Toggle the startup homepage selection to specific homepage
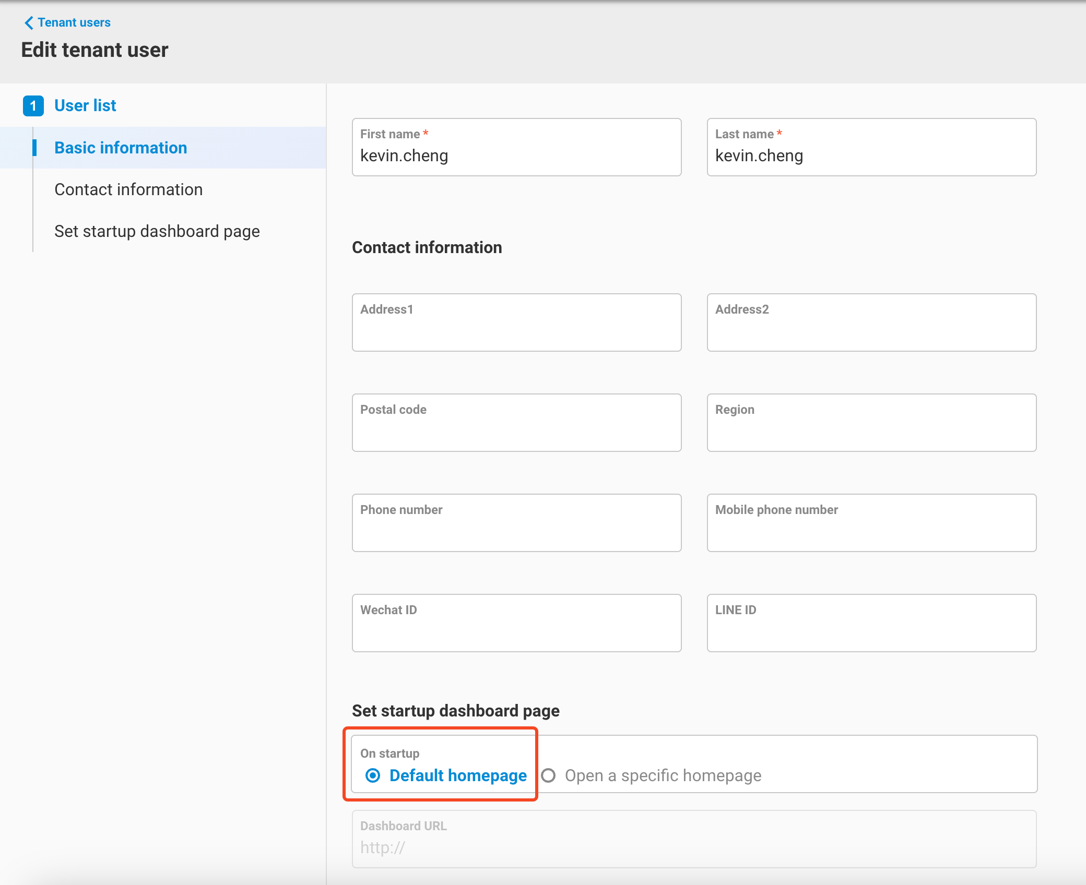Viewport: 1086px width, 885px height. (x=549, y=776)
